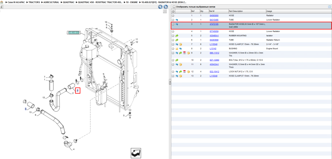332x159 pixels.
Task: Open 'QUADTRAC 450 - ROWTRAC TRACTOR' breadcrumb
Action: coord(100,2)
